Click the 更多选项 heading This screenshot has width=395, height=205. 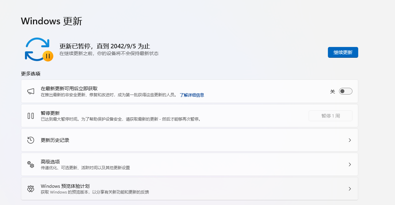[x=31, y=74]
